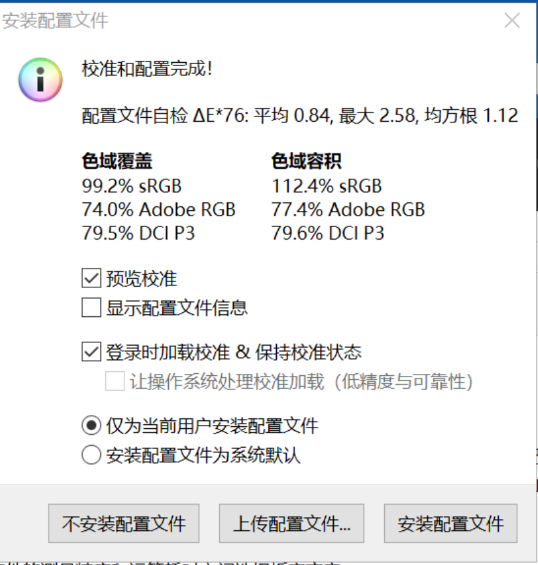Click the 色域覆盖 heading

(x=117, y=160)
